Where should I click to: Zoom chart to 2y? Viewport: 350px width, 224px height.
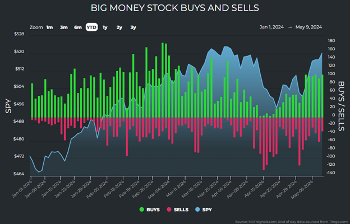(x=119, y=27)
